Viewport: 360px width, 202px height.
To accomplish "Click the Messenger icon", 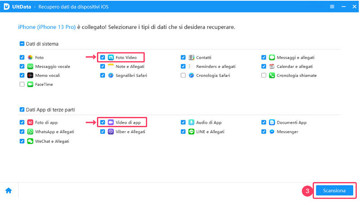I will 272,132.
